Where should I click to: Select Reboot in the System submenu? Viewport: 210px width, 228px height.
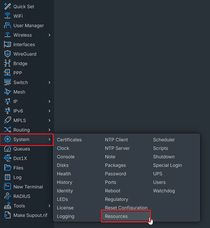click(113, 191)
